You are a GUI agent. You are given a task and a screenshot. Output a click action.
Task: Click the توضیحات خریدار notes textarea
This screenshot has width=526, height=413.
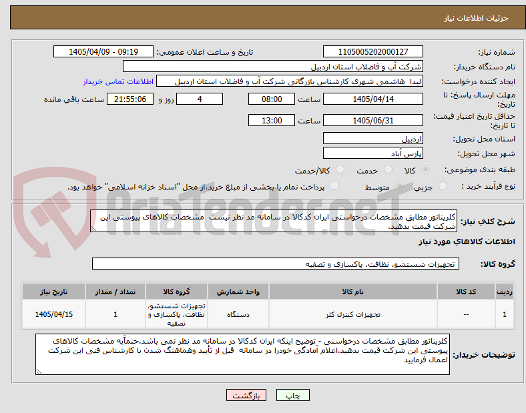(242, 354)
